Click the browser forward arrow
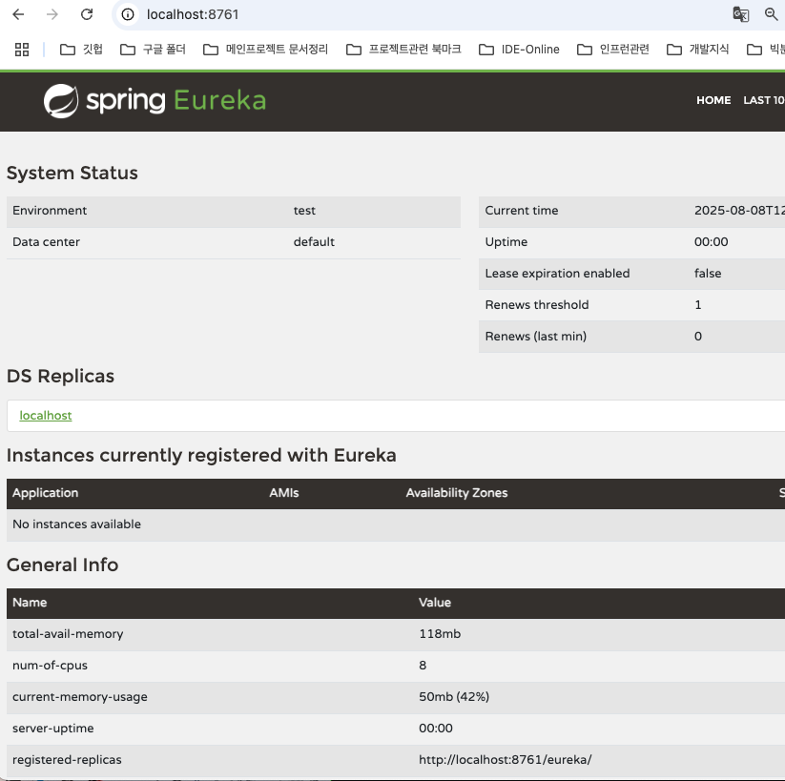This screenshot has height=781, width=785. [x=52, y=14]
